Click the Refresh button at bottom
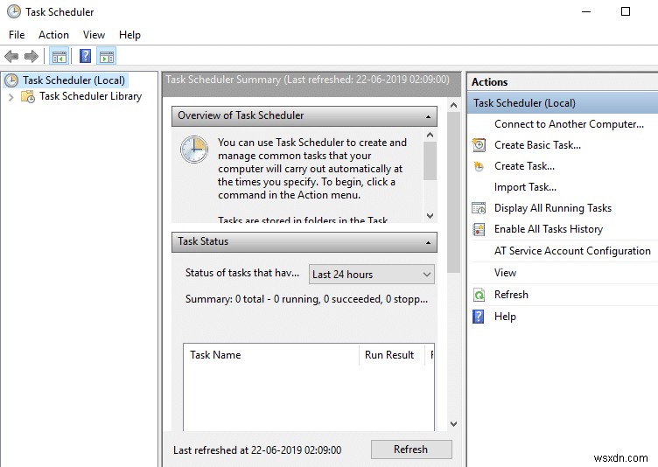 (411, 450)
